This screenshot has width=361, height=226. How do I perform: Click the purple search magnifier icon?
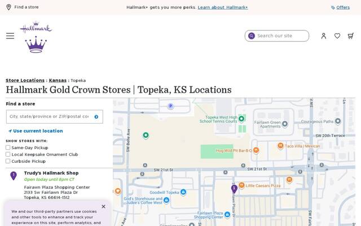point(252,36)
